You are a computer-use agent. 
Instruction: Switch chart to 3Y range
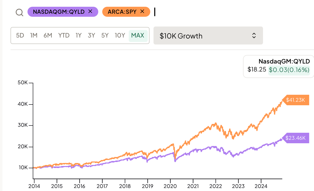[x=91, y=35]
